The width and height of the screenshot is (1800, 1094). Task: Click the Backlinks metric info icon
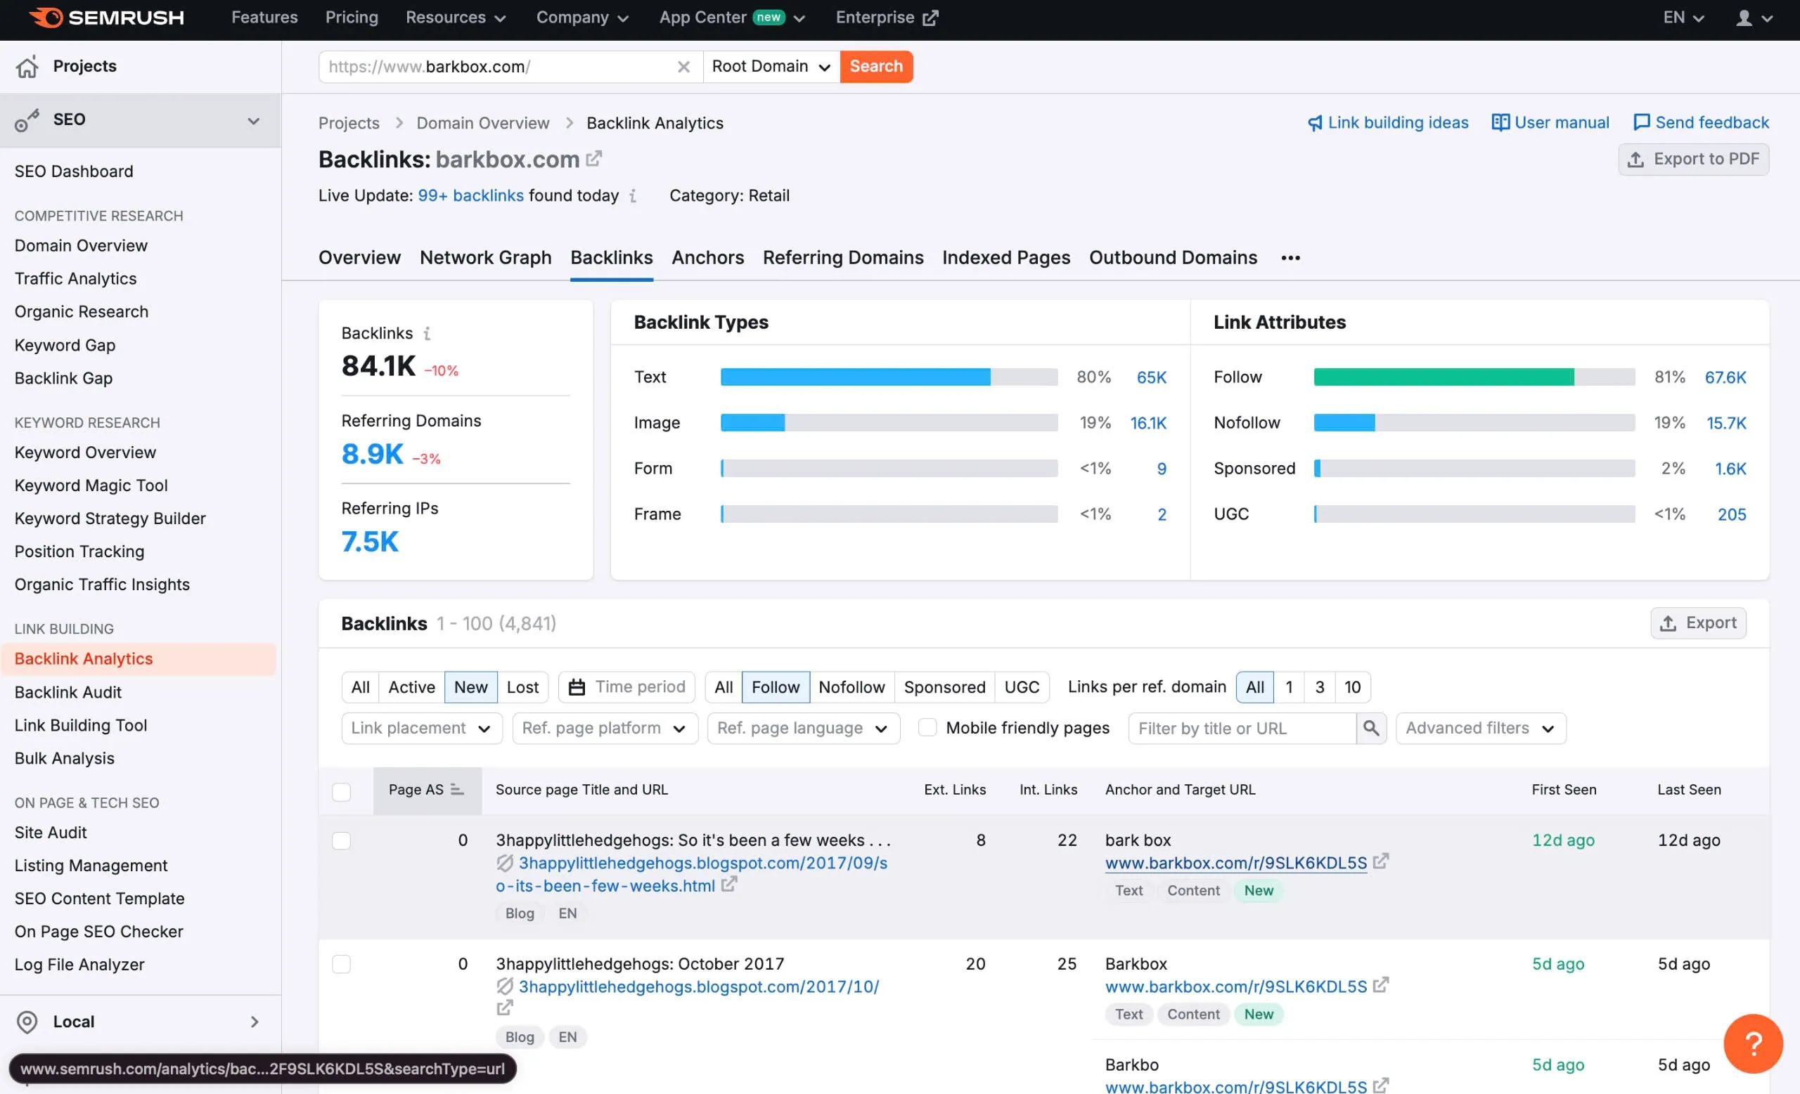(x=427, y=334)
